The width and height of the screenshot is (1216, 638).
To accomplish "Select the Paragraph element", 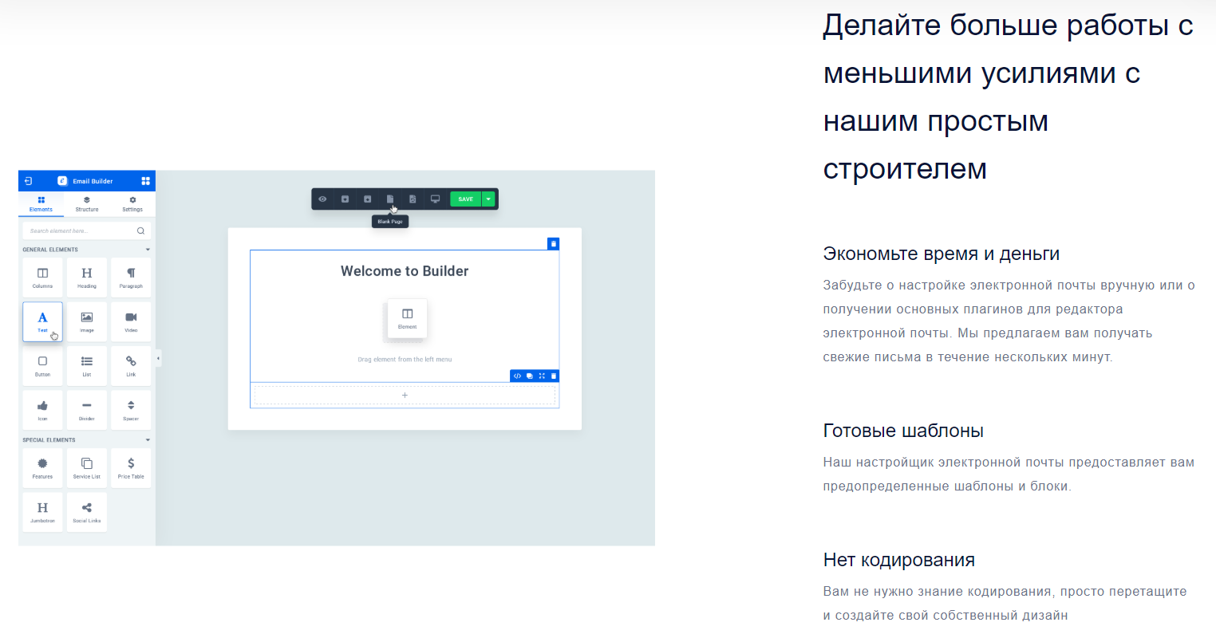I will coord(131,278).
